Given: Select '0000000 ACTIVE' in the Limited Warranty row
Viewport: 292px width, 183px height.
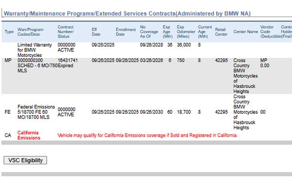Looking at the screenshot, I should point(66,47).
